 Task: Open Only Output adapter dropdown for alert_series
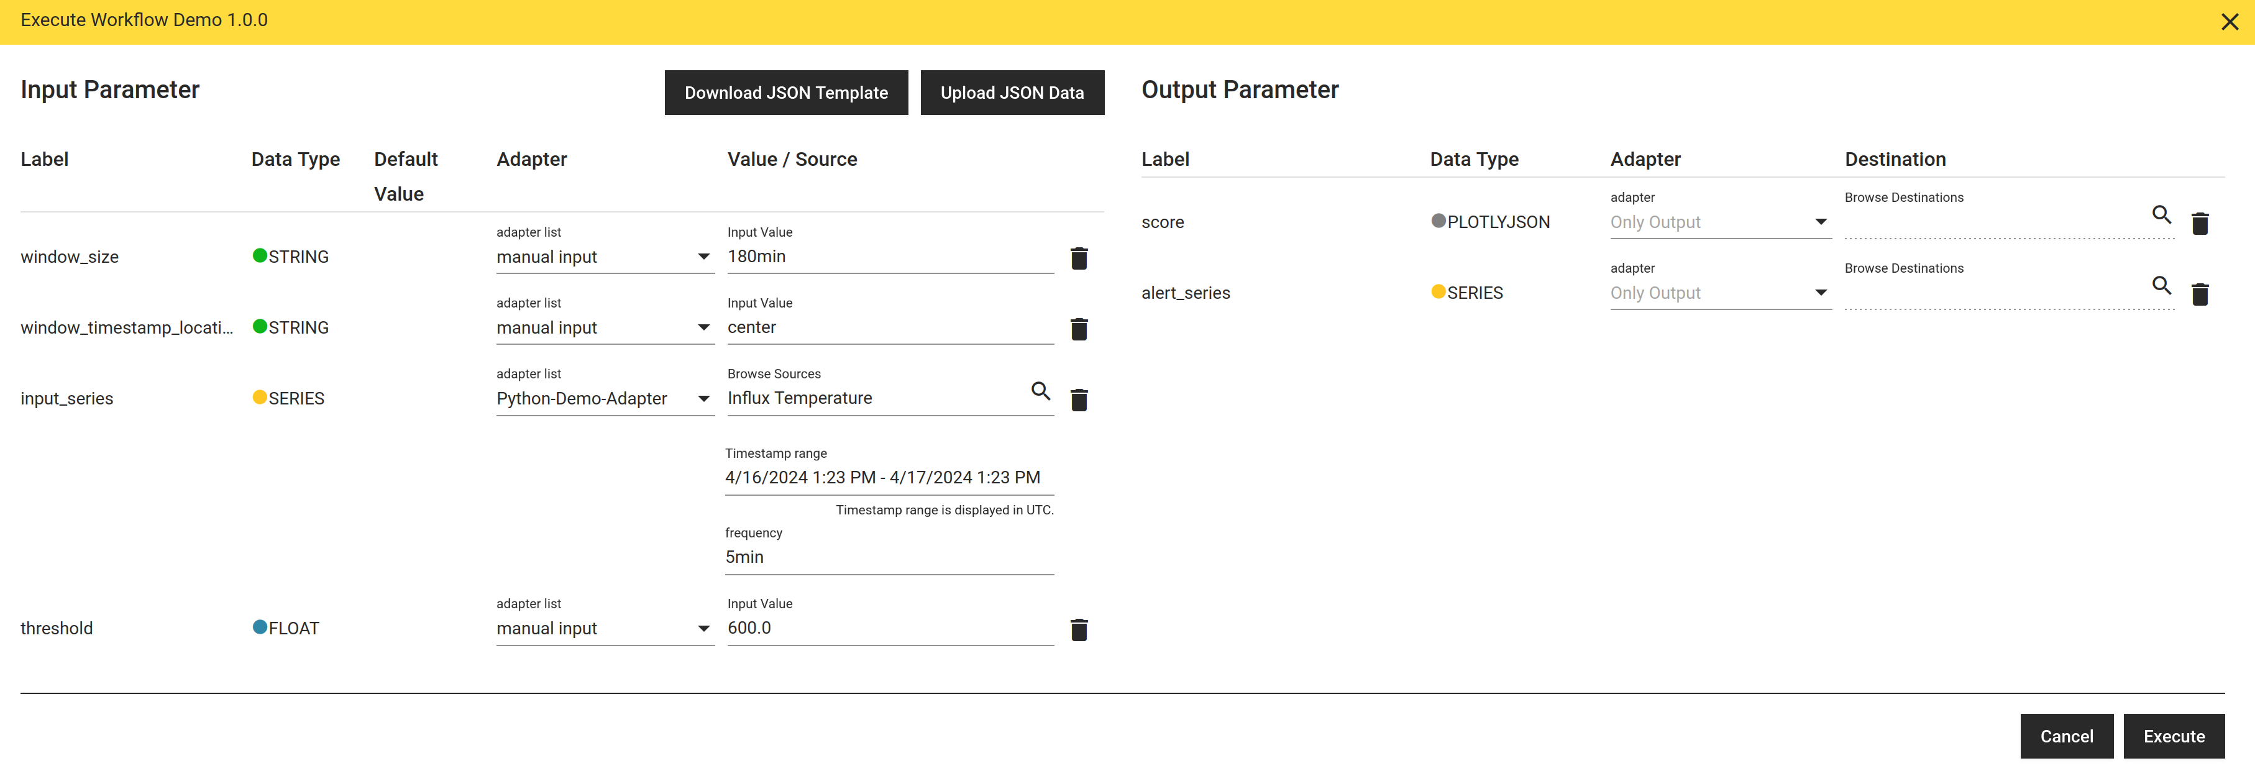pos(1720,294)
